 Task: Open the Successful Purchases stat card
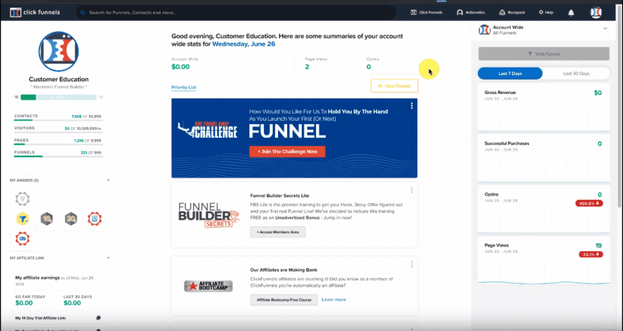point(543,159)
